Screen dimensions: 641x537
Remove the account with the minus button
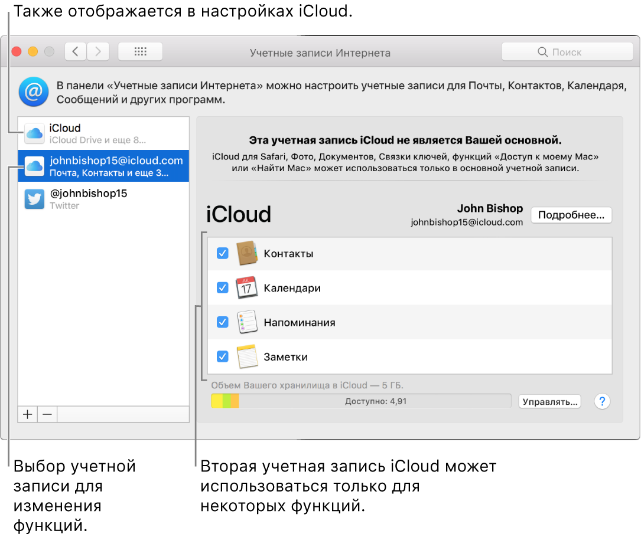(x=47, y=414)
